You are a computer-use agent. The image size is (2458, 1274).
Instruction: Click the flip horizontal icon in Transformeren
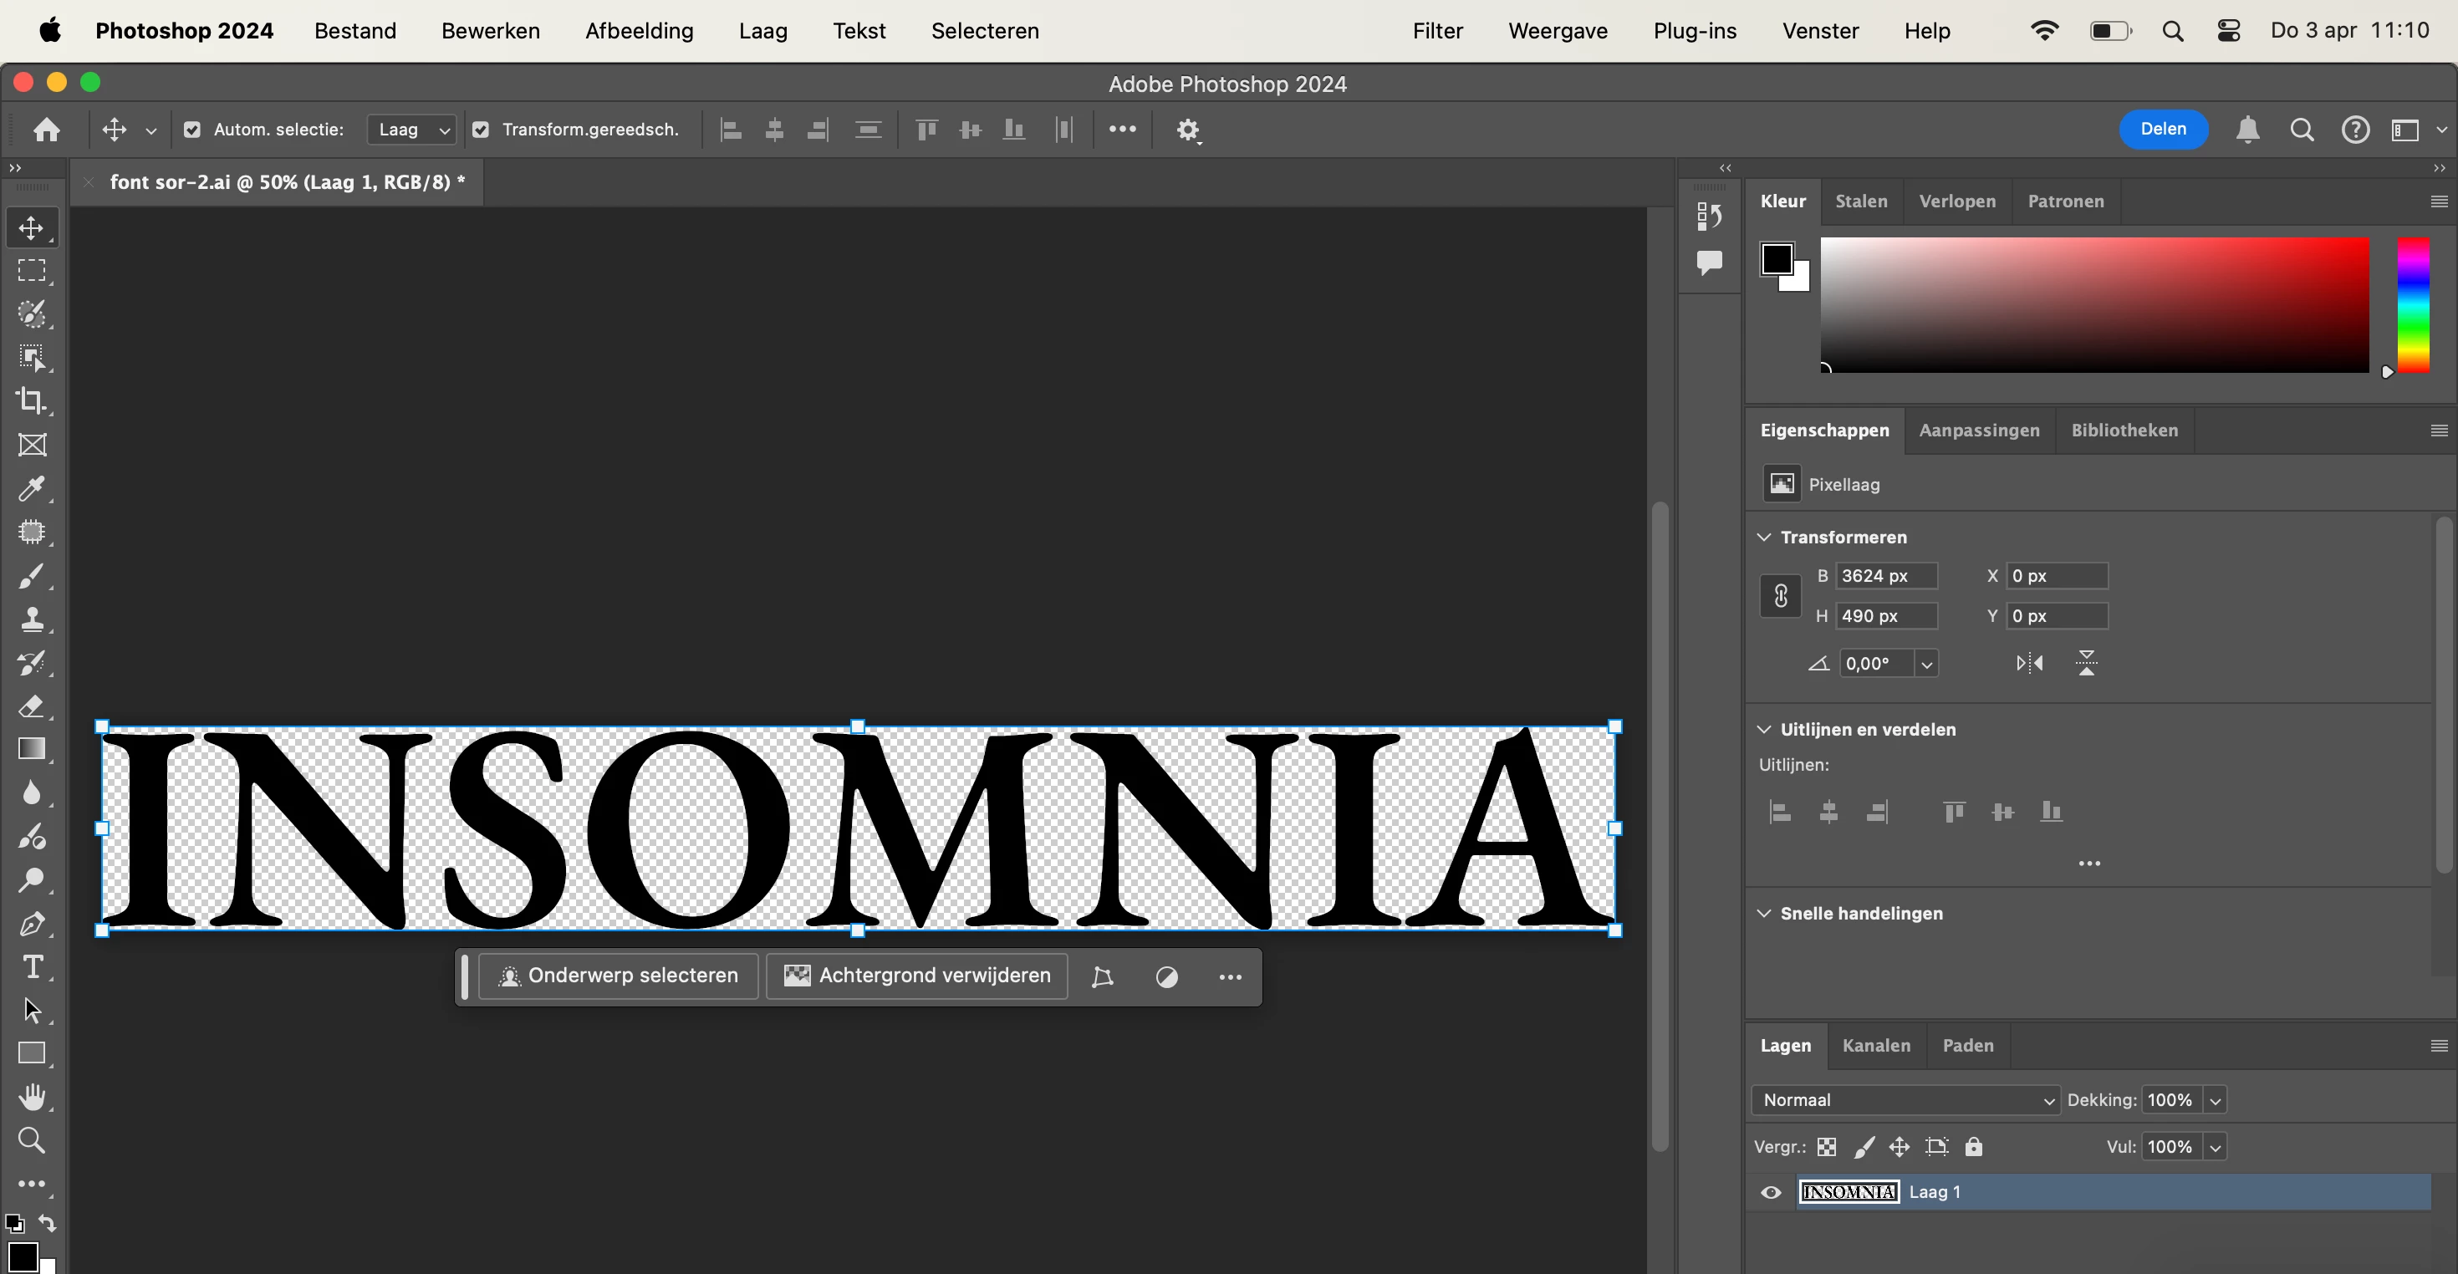click(x=2030, y=663)
